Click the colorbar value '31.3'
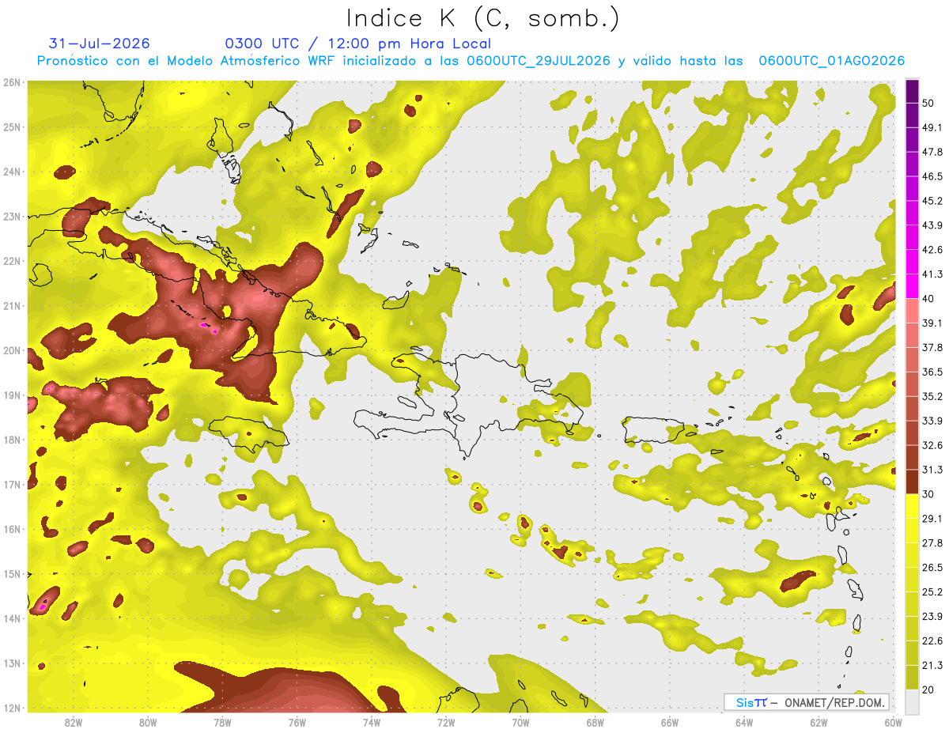 click(932, 470)
